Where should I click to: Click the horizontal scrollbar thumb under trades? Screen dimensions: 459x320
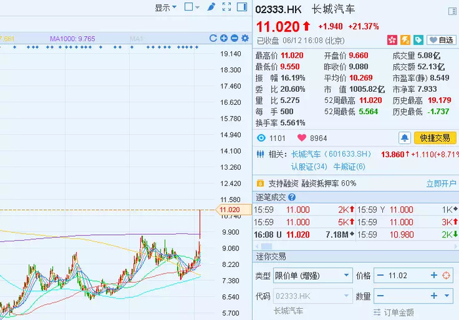point(266,247)
